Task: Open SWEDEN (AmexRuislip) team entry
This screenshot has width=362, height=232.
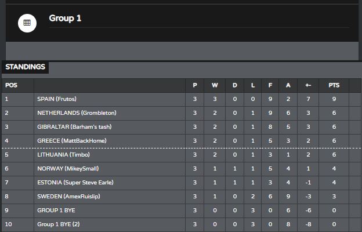Action: point(68,196)
